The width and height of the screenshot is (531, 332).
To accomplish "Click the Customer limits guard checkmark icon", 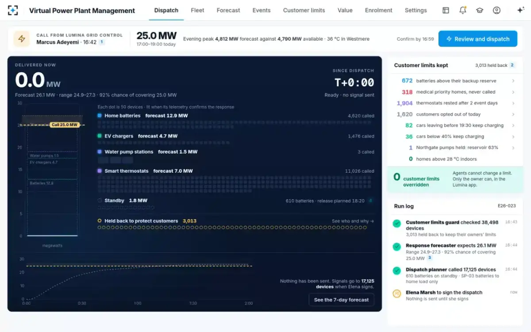I will [396, 224].
